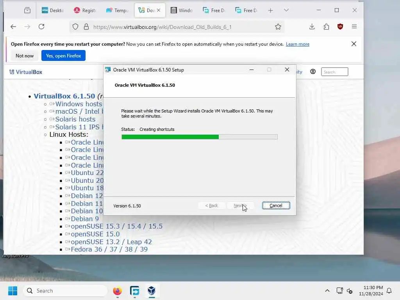This screenshot has height=300, width=400.
Task: Open the Firefox downloads panel
Action: click(x=312, y=27)
